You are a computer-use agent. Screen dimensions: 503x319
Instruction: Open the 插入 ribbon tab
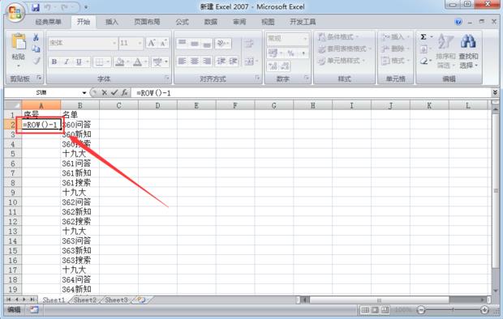(x=112, y=22)
